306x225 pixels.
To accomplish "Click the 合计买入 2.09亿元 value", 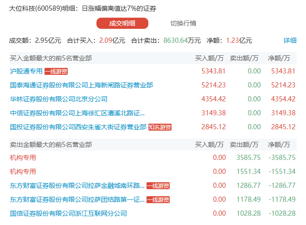I will coord(112,40).
